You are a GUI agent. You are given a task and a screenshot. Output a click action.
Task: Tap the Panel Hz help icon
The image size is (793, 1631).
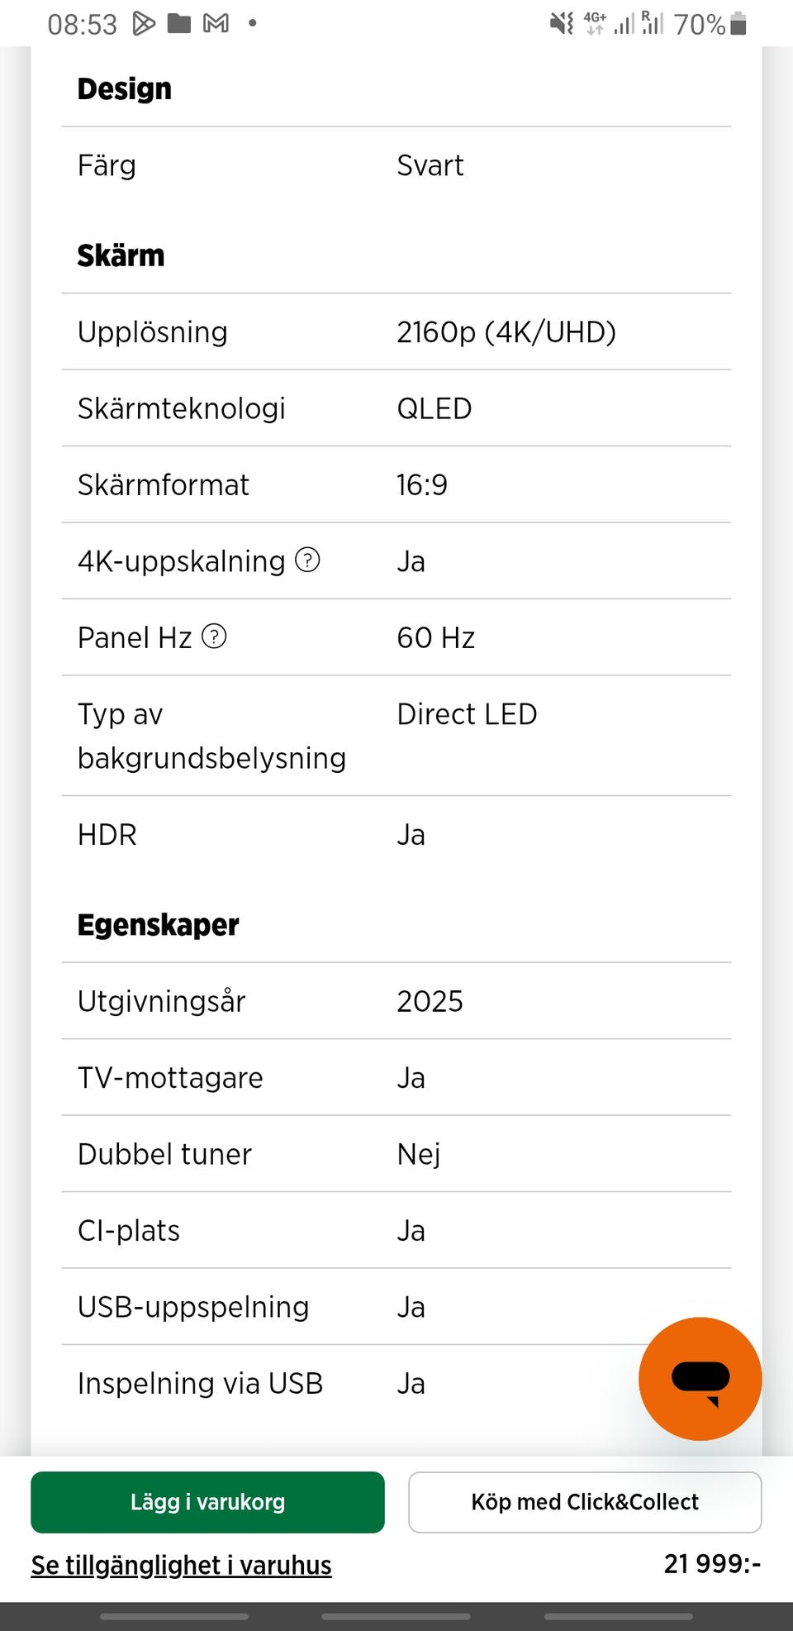214,637
